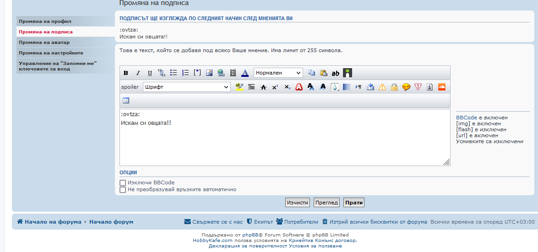Click the copy icon in the toolbar

311,73
